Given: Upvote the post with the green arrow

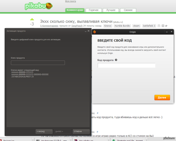Looking at the screenshot, I should pyautogui.click(x=32, y=19).
